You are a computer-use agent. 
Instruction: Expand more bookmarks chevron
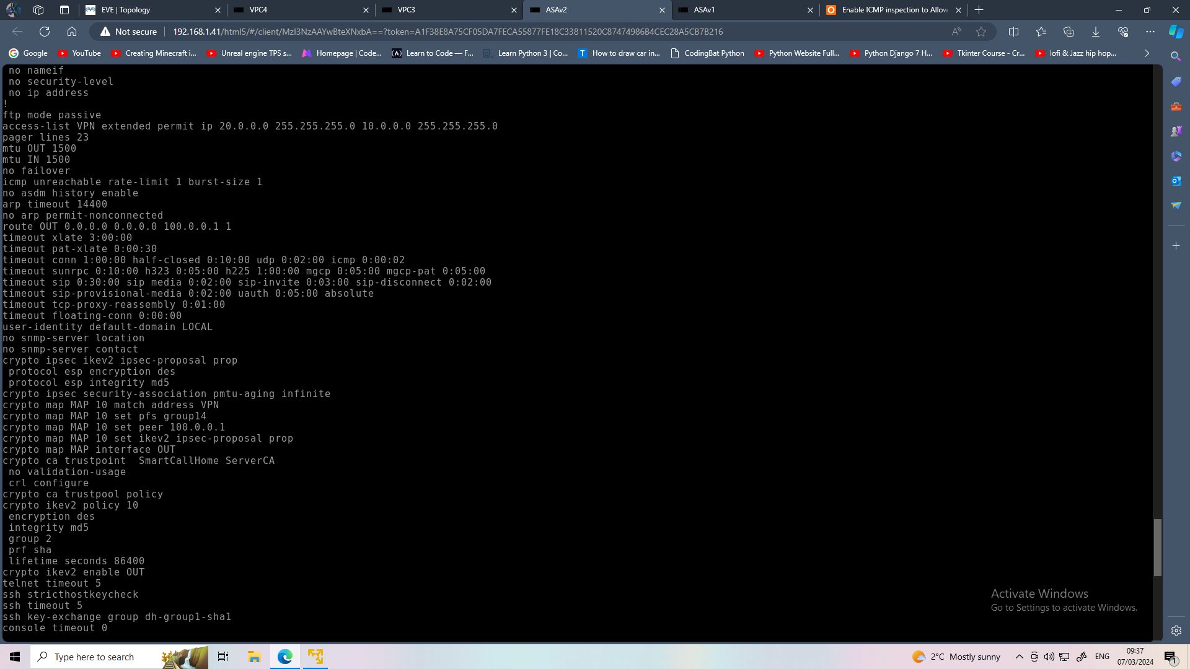click(1147, 53)
